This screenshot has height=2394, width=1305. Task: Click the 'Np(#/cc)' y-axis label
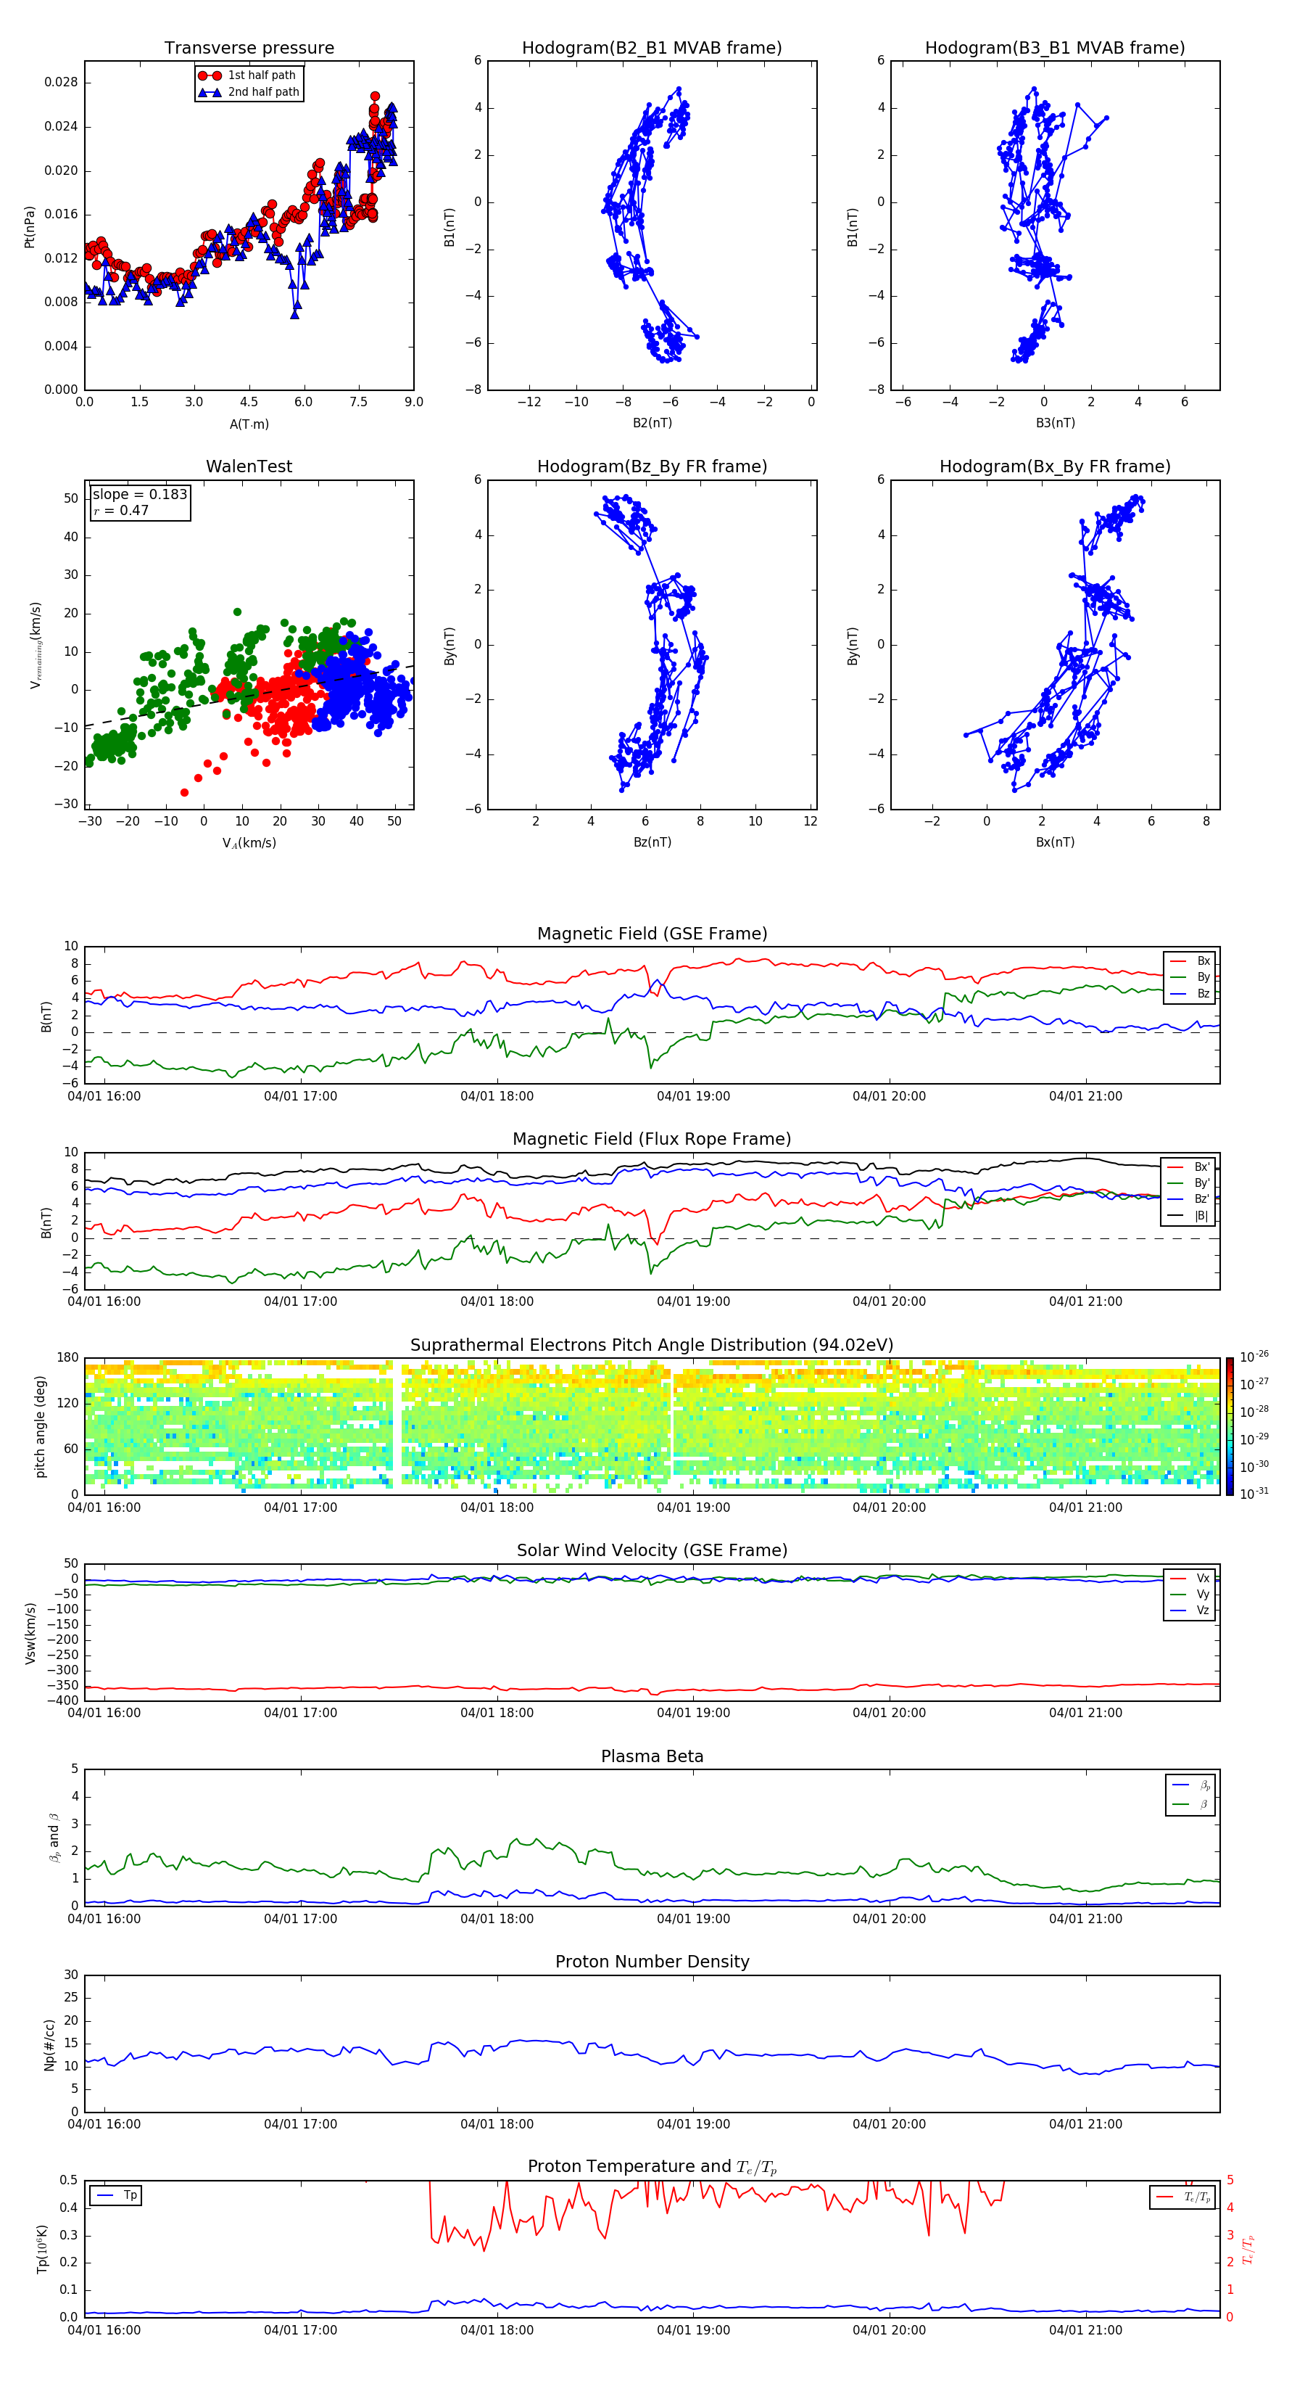click(x=49, y=2044)
